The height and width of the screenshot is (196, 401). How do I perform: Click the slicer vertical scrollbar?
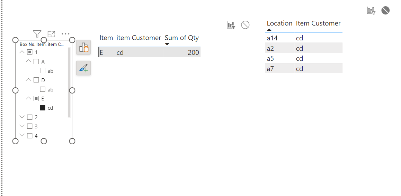69,82
